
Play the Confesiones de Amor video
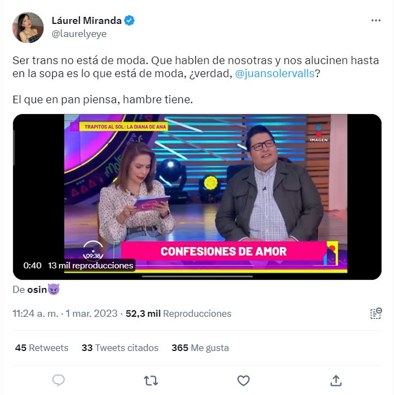[197, 197]
